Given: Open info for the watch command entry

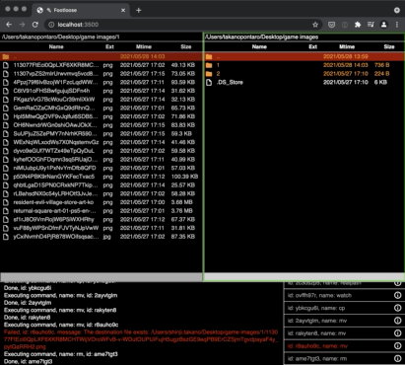Looking at the screenshot, I should (x=397, y=295).
